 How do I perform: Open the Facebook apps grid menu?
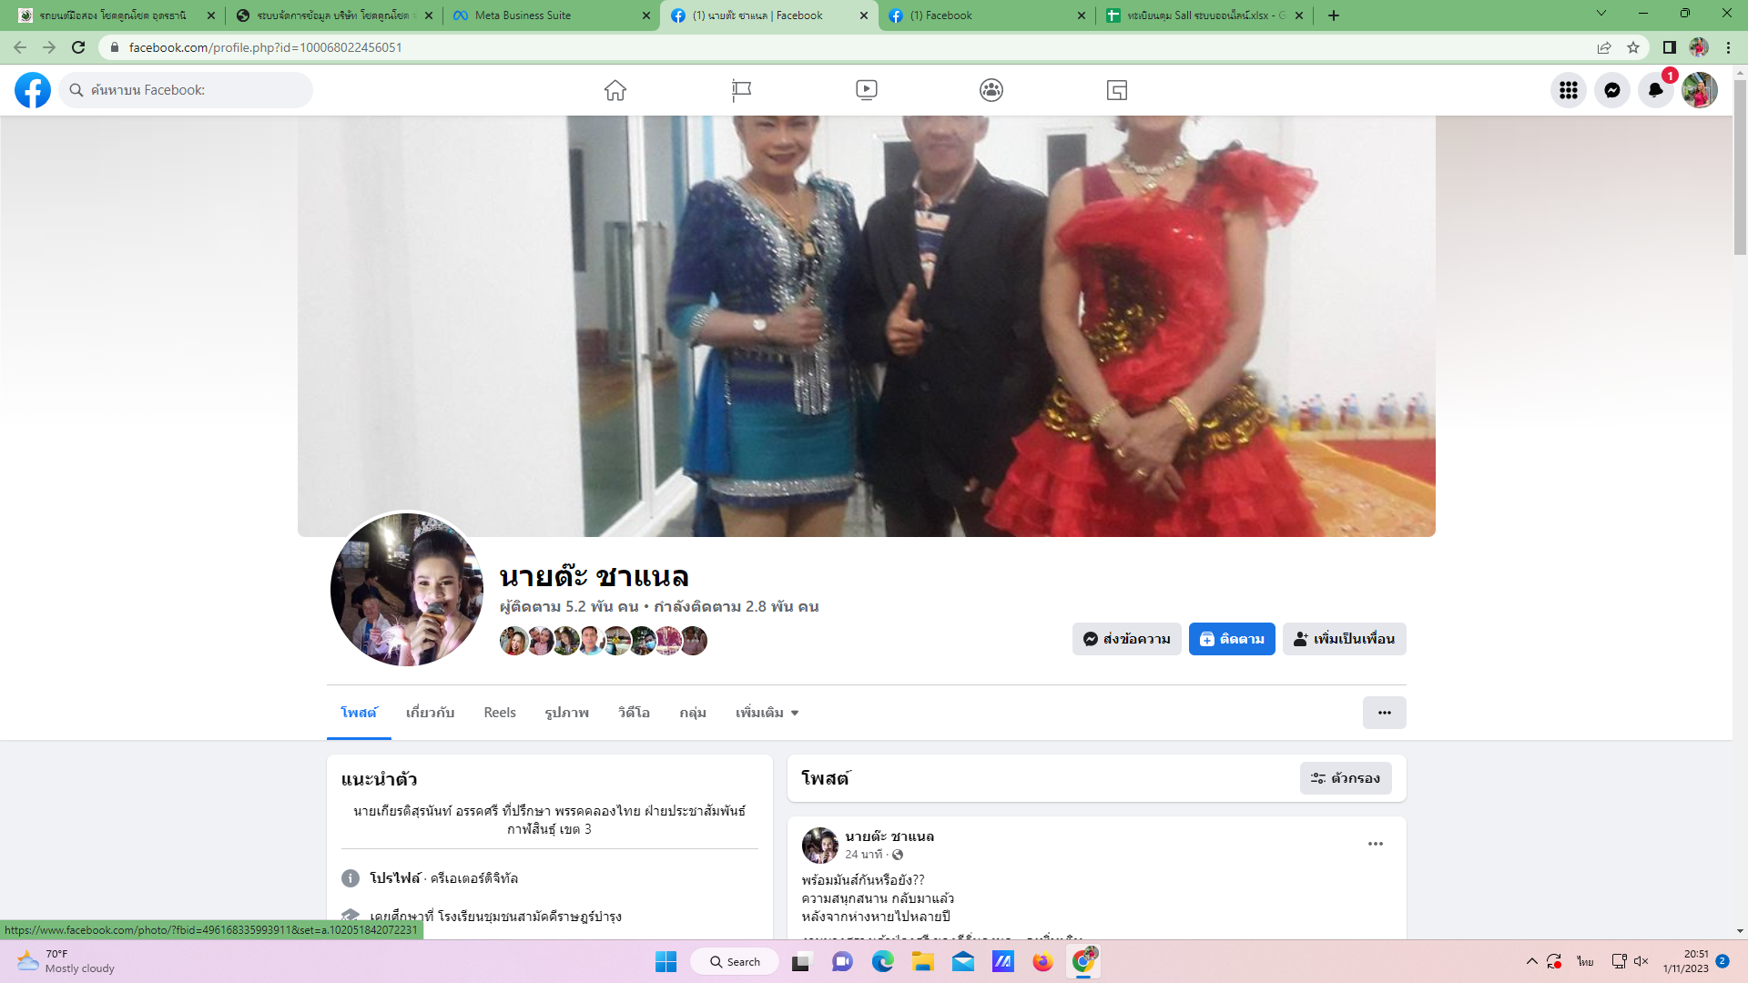click(x=1568, y=90)
